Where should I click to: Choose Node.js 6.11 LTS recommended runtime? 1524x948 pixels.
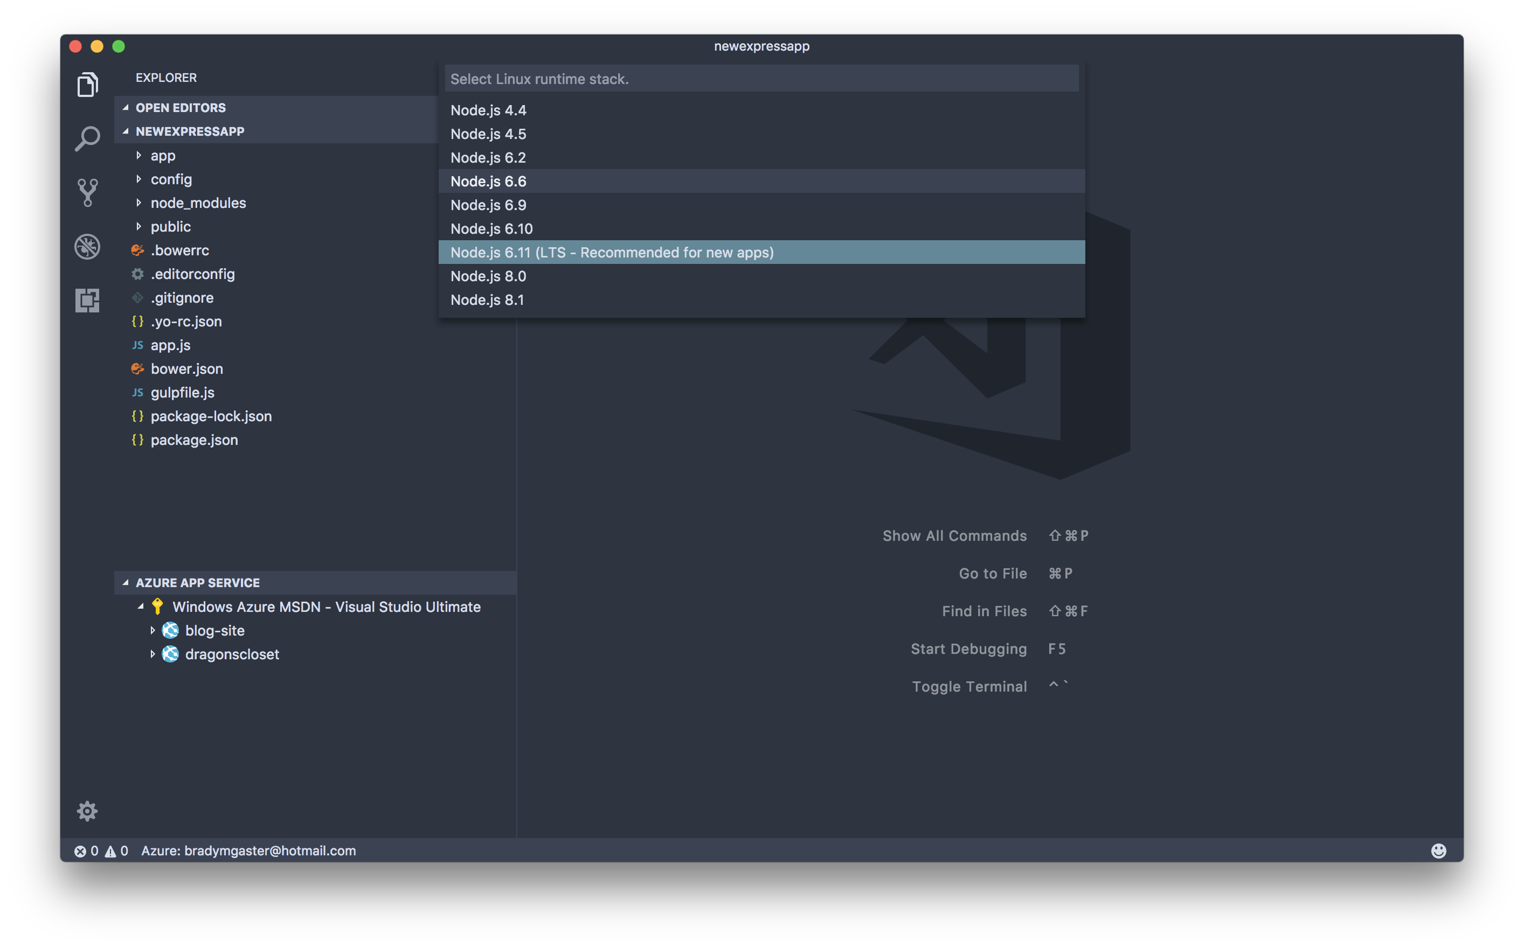761,252
